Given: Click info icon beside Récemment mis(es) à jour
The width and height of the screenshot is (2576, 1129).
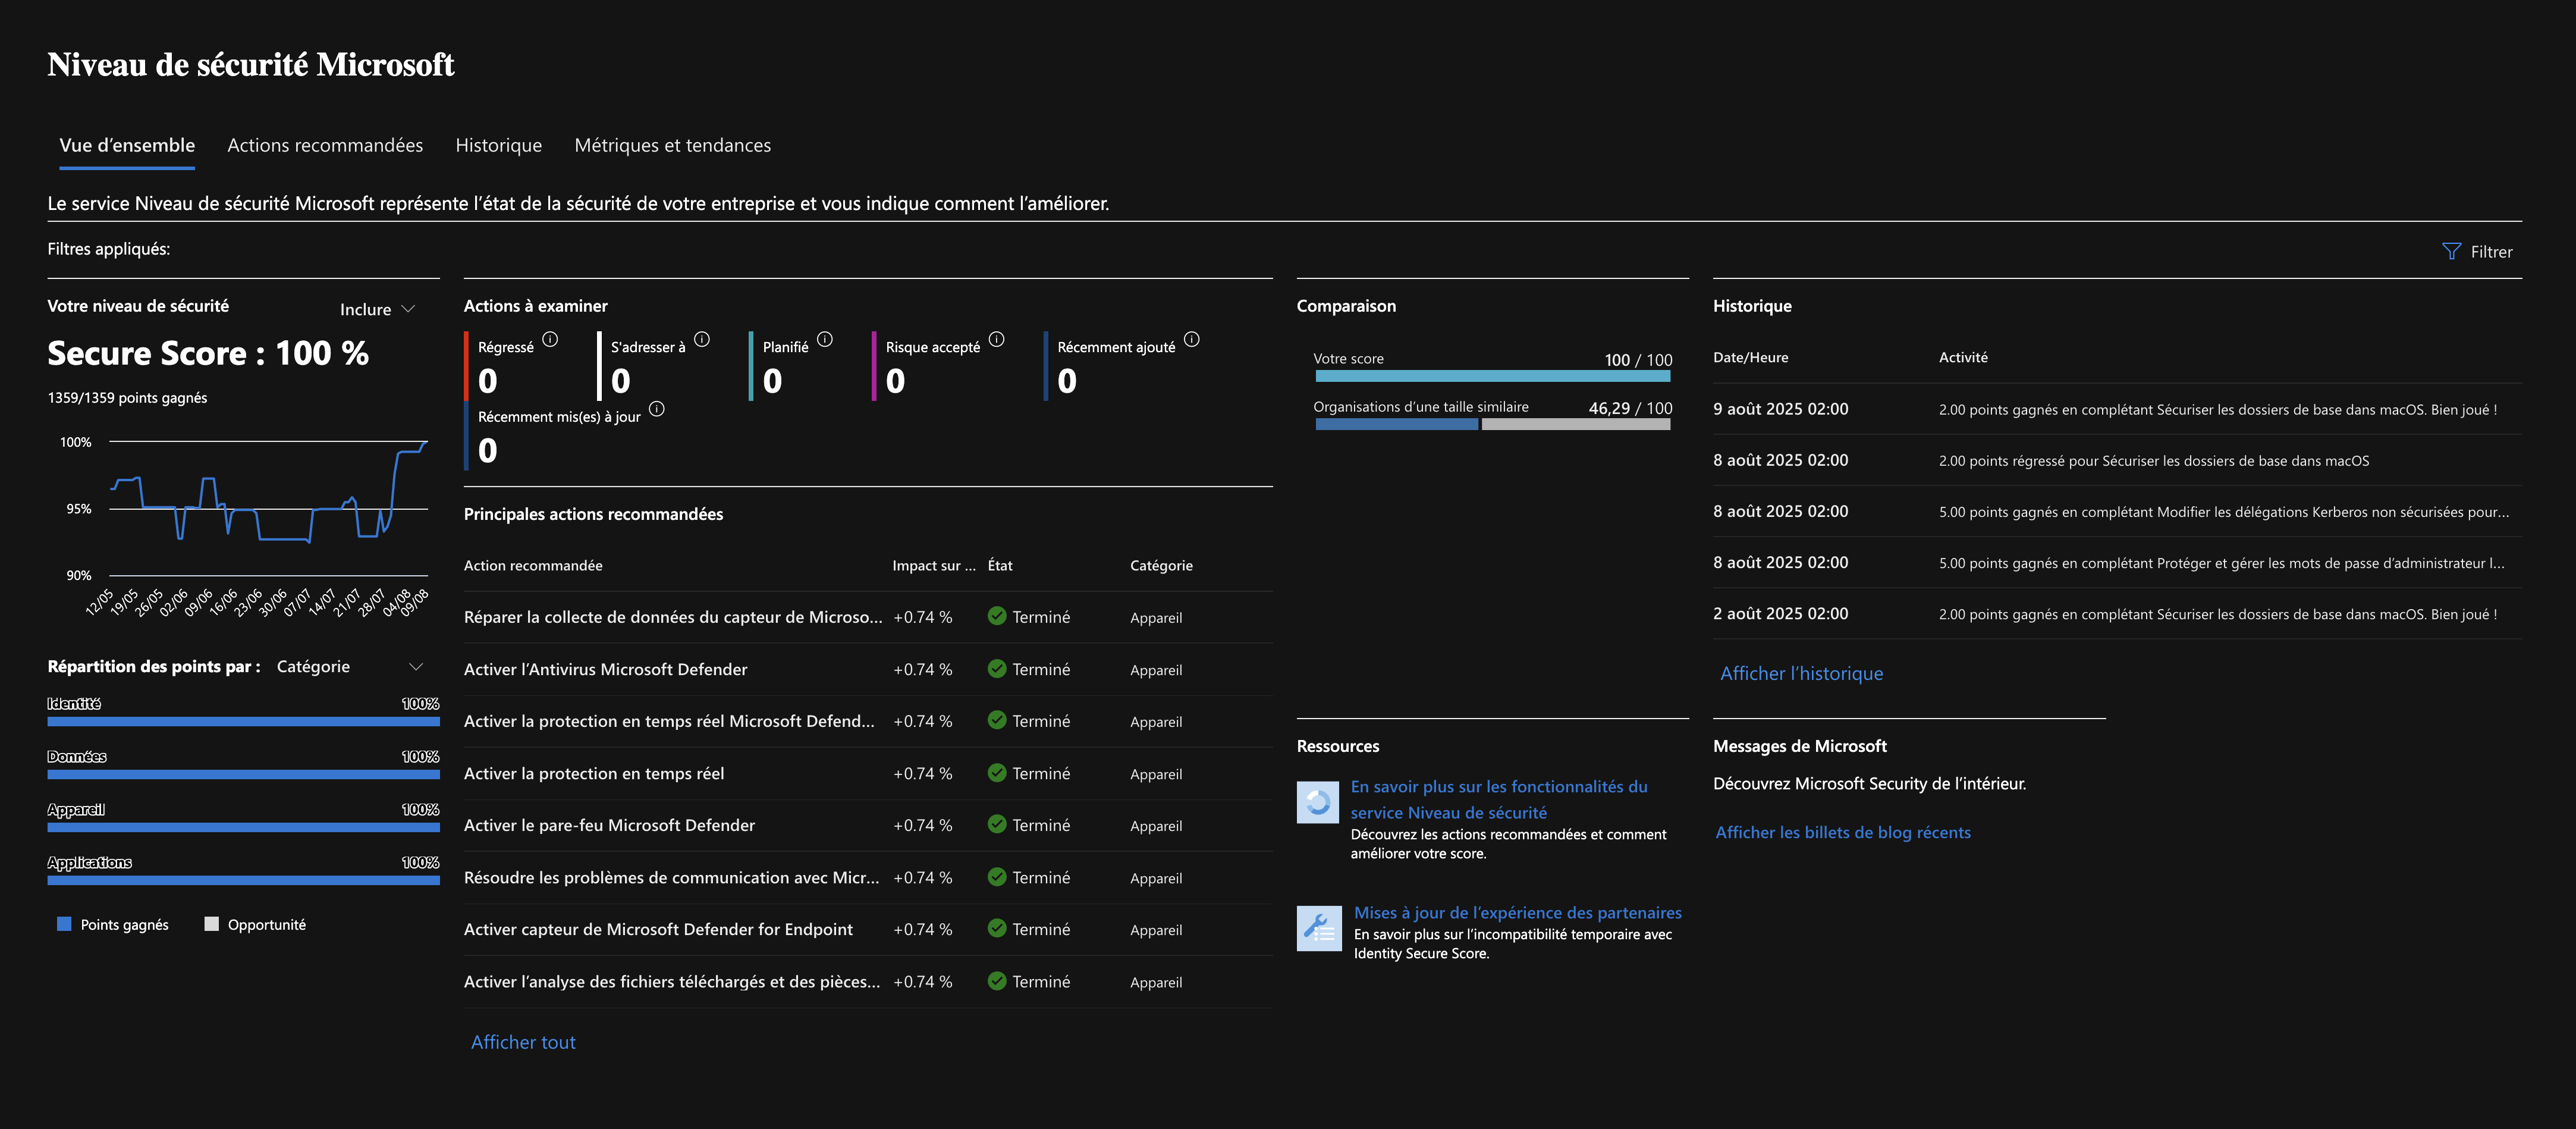Looking at the screenshot, I should pyautogui.click(x=656, y=409).
